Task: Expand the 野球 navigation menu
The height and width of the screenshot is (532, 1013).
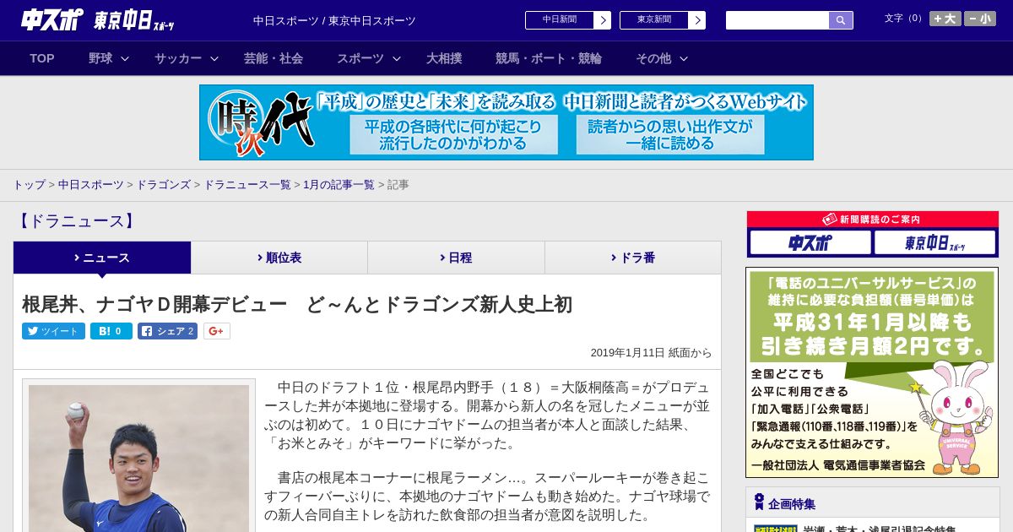Action: pos(109,58)
